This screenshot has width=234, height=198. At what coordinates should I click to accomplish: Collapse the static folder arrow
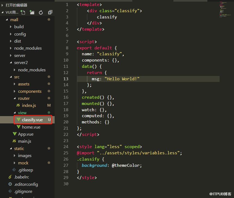(x=11, y=148)
